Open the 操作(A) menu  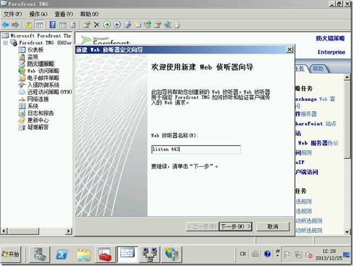[38, 14]
